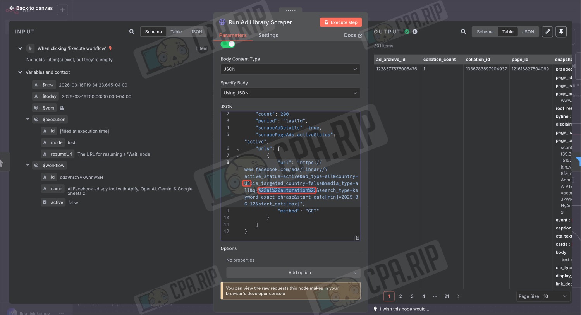Screen dimensions: 581x315
Task: Click the input panel search icon
Action: coord(132,32)
